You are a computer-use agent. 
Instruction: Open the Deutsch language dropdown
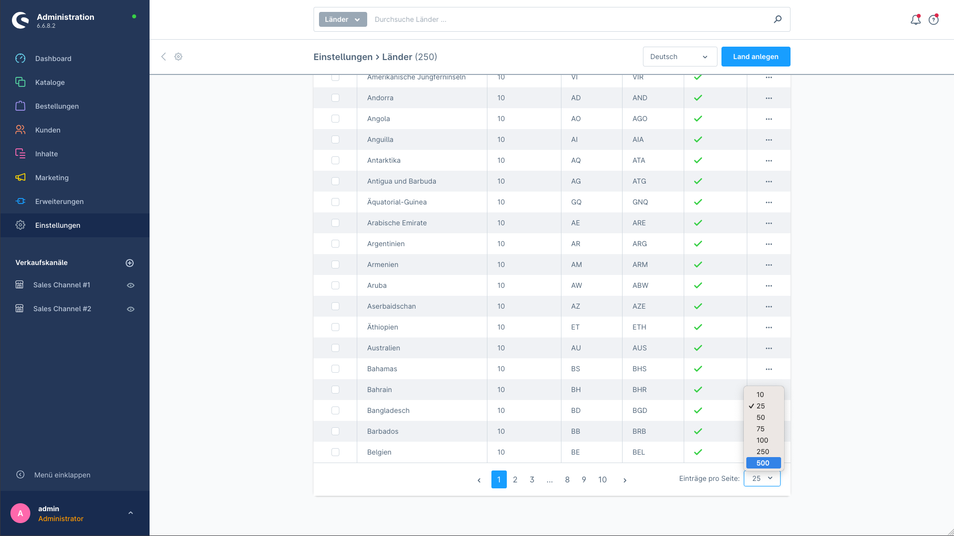(x=680, y=57)
